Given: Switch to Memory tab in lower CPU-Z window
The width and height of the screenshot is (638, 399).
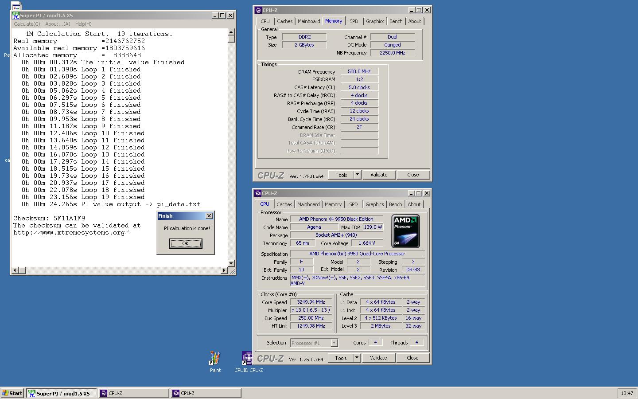Looking at the screenshot, I should [x=333, y=204].
